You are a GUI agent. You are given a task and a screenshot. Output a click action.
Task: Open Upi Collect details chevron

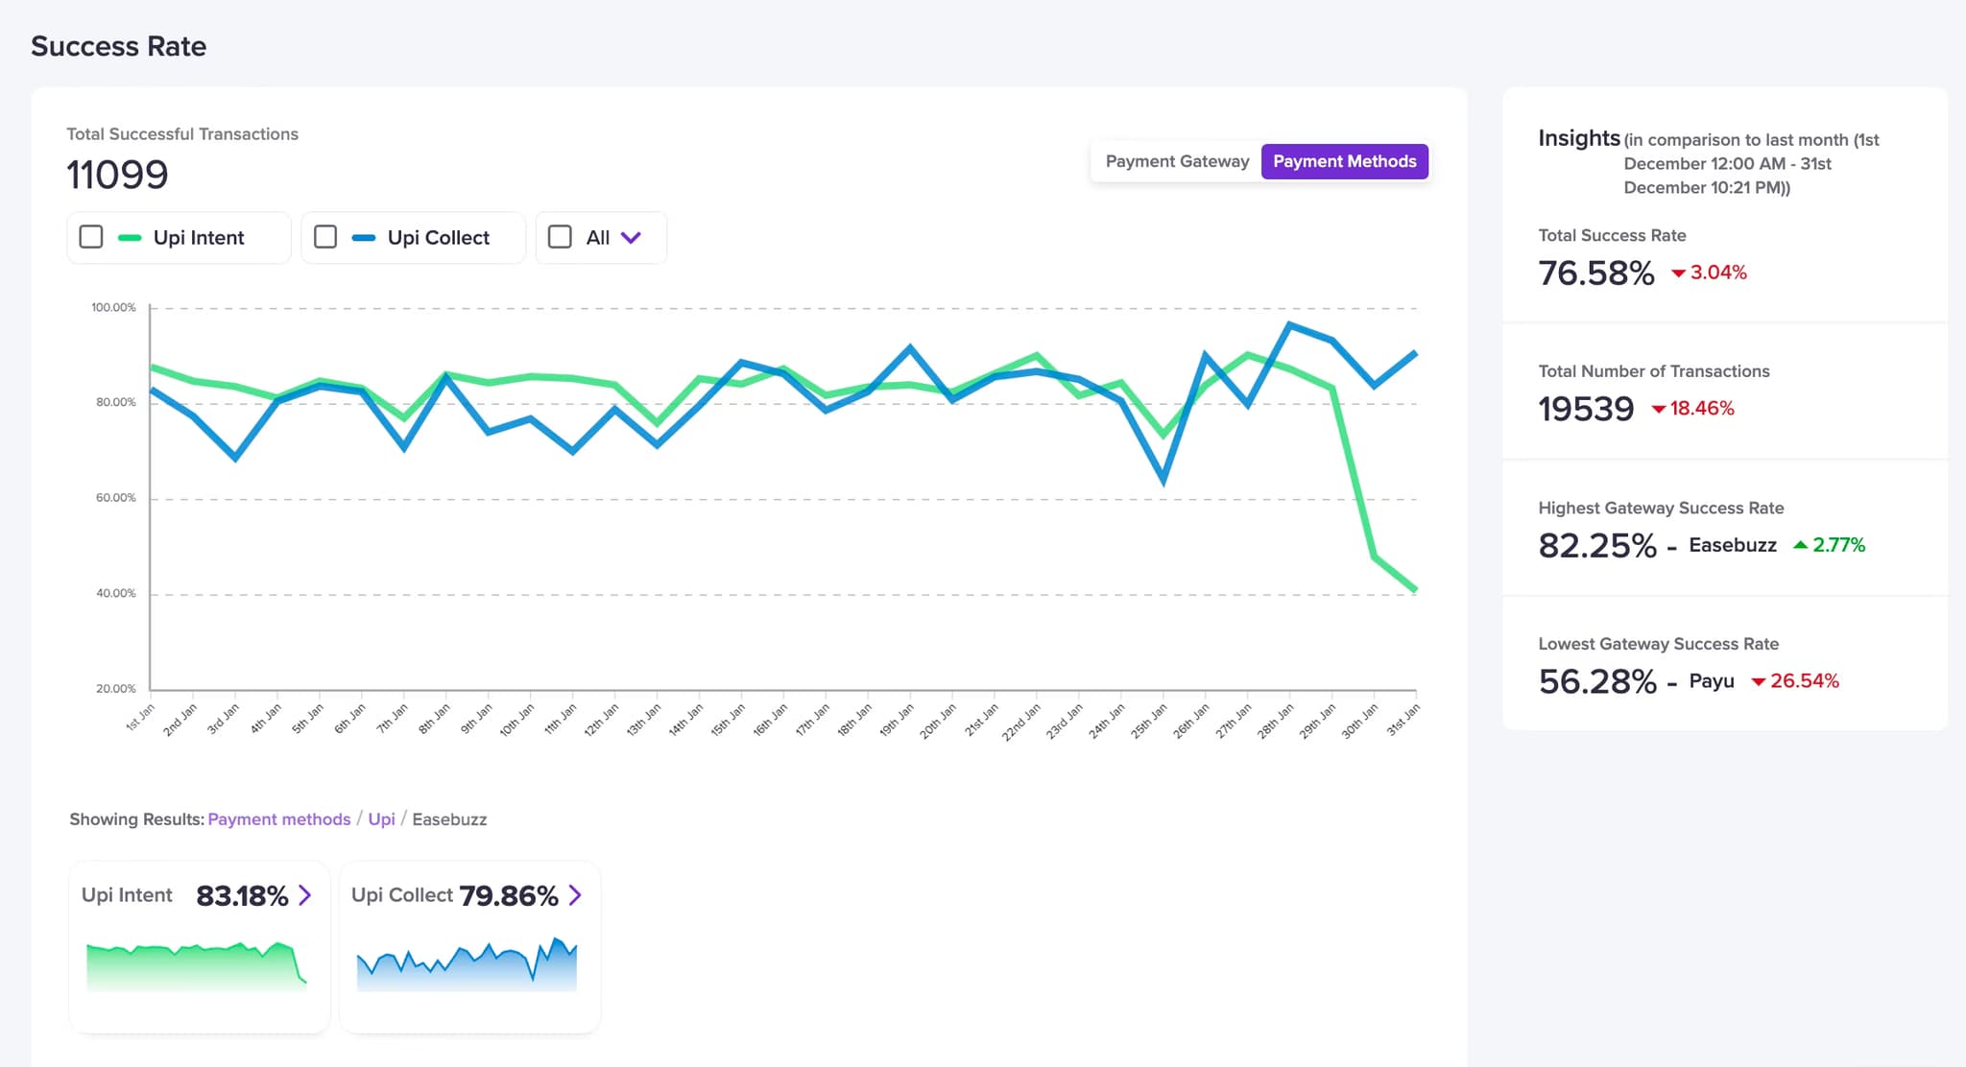tap(575, 895)
